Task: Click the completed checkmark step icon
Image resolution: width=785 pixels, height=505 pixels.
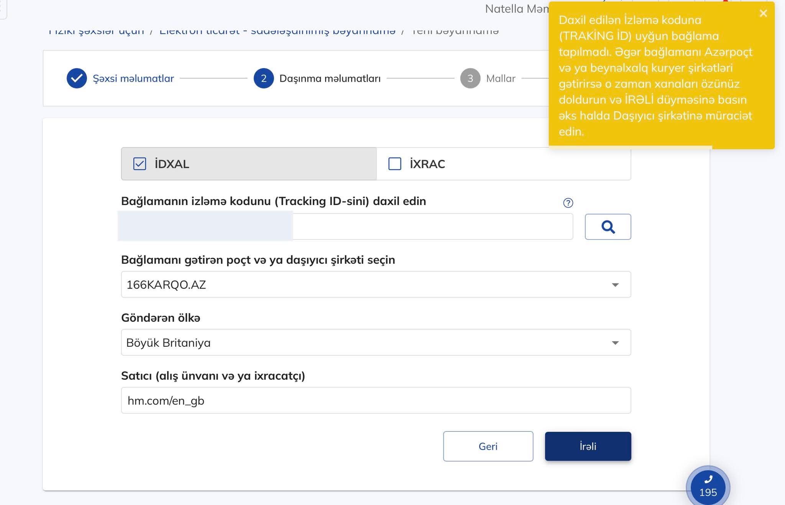Action: (x=77, y=78)
